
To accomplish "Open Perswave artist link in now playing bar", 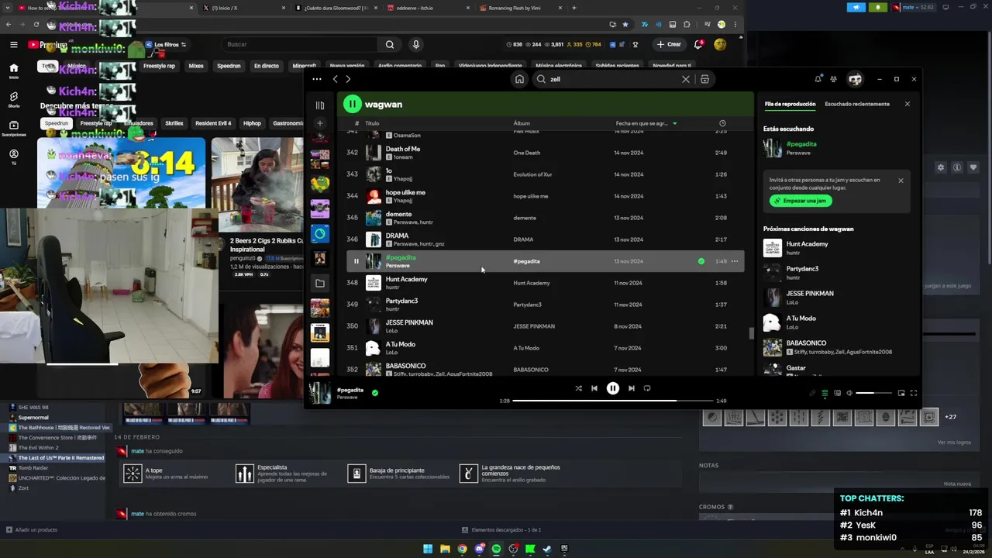I will click(x=347, y=397).
